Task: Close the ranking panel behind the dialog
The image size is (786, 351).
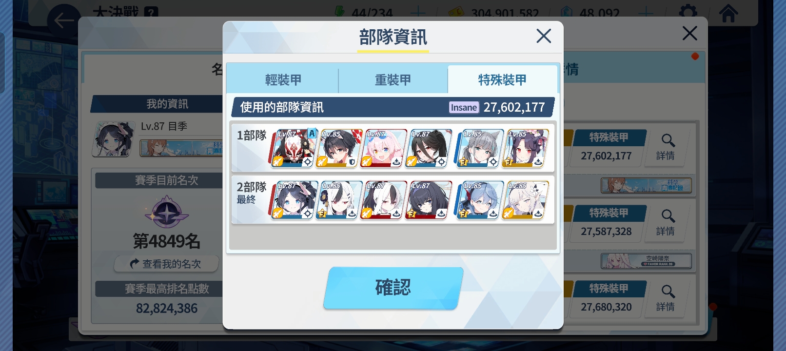Action: tap(689, 33)
